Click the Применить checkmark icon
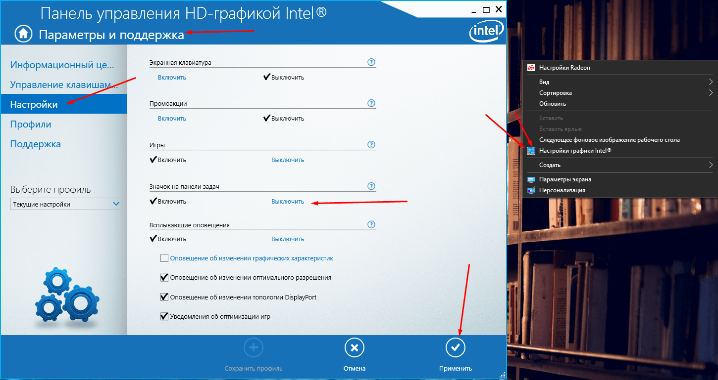Screen dimensions: 718x380 [456, 348]
